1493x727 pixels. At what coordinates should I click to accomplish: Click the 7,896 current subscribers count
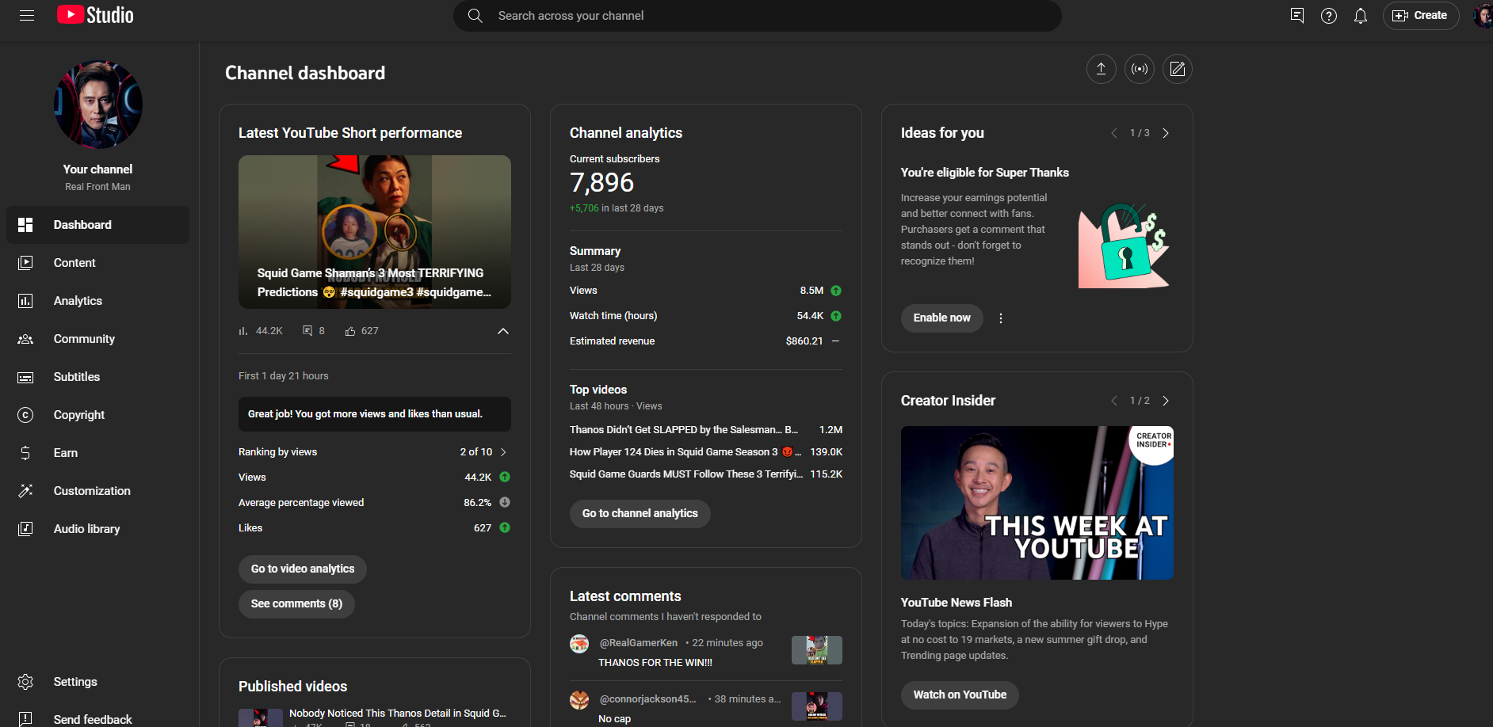(x=601, y=183)
